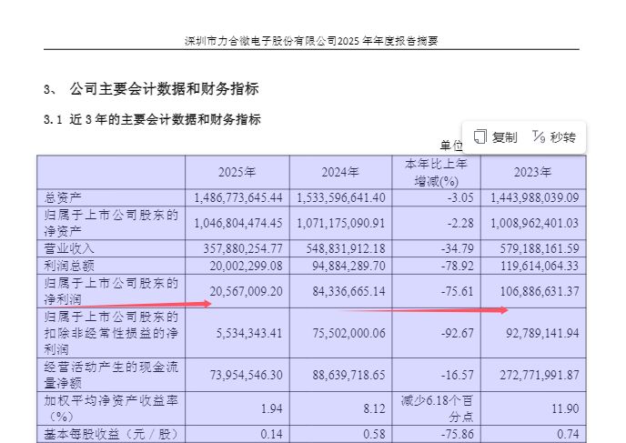Click the value 8.12
This screenshot has height=443, width=626.
click(375, 408)
